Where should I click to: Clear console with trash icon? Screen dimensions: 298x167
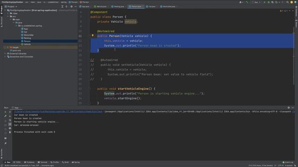10,132
